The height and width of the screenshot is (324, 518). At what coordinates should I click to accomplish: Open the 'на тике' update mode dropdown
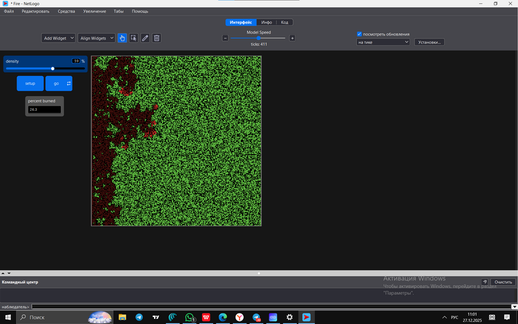(x=383, y=42)
